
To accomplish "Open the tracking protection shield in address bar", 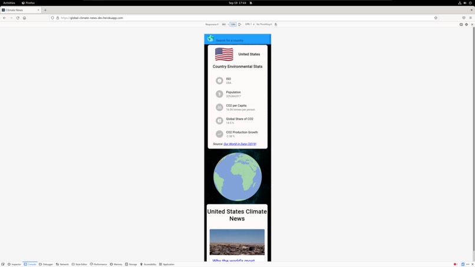I will (52, 18).
